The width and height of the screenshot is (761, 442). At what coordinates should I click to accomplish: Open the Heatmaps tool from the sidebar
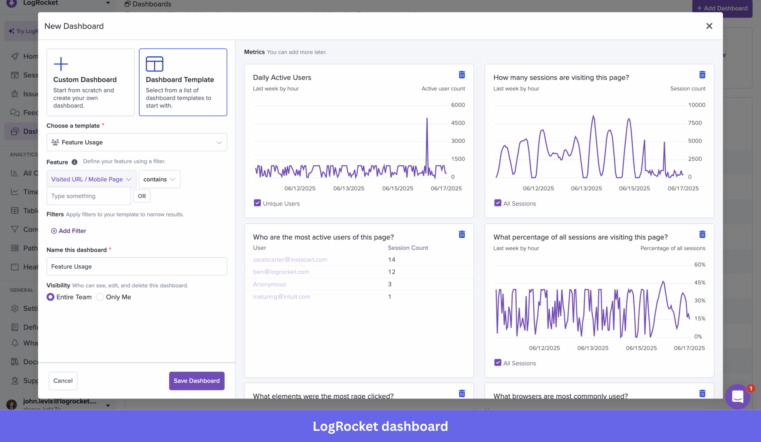coord(15,267)
